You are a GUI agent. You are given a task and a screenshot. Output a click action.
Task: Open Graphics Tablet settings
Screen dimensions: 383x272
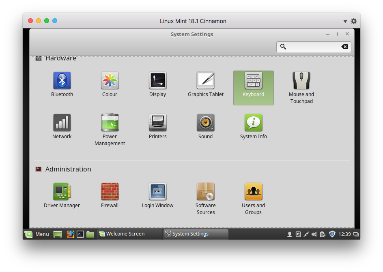click(205, 84)
